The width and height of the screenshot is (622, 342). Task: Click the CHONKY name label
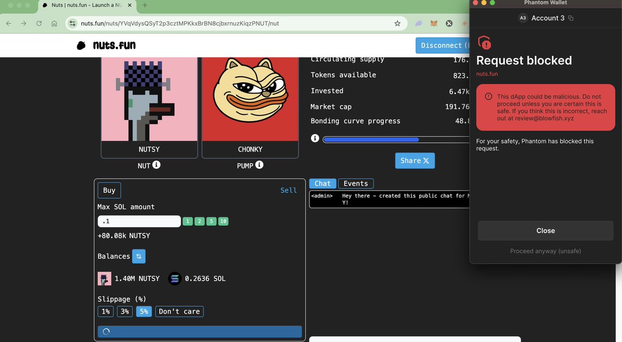(250, 149)
